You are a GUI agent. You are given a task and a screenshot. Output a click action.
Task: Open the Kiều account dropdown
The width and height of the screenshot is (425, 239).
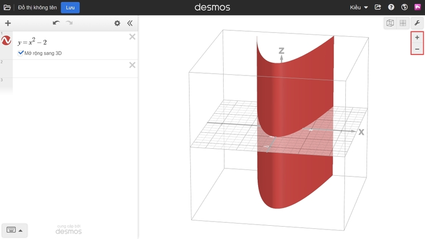point(359,7)
